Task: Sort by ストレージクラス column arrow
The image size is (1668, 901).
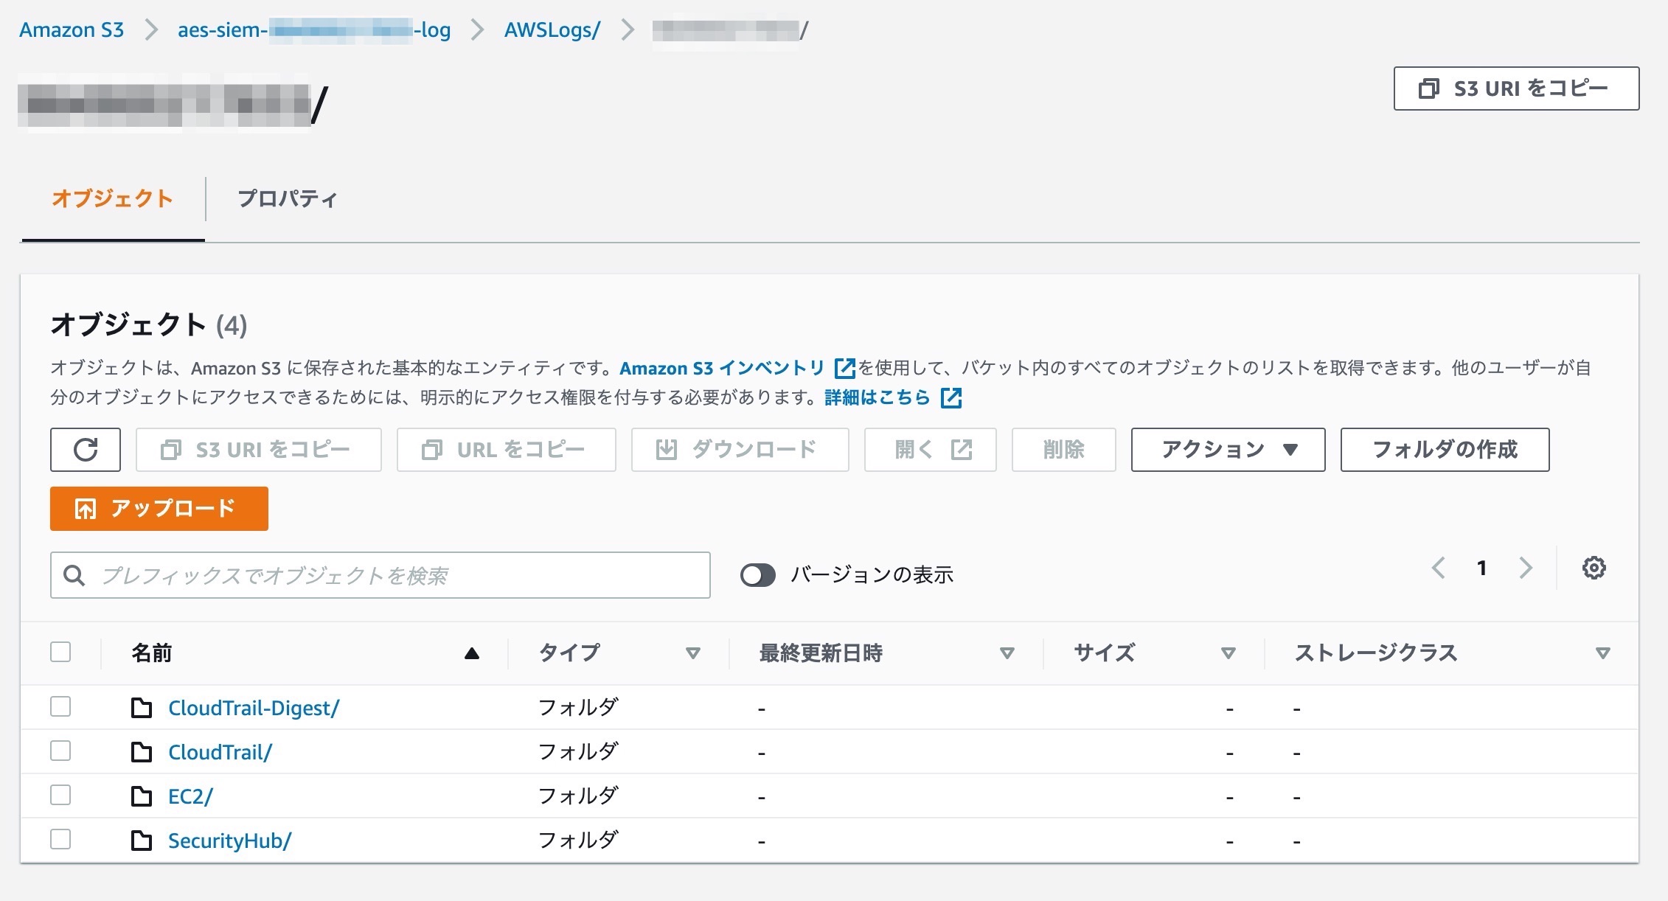Action: click(x=1602, y=653)
